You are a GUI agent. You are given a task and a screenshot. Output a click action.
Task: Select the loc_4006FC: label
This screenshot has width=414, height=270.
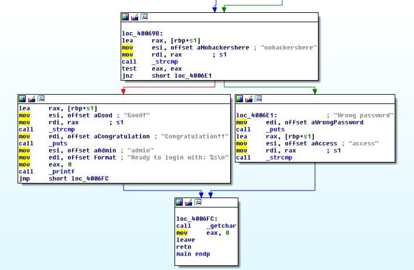[x=197, y=219]
